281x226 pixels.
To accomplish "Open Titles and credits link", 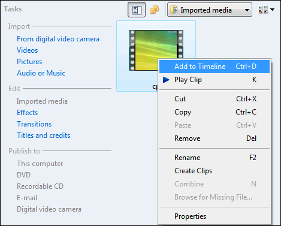I will 44,135.
